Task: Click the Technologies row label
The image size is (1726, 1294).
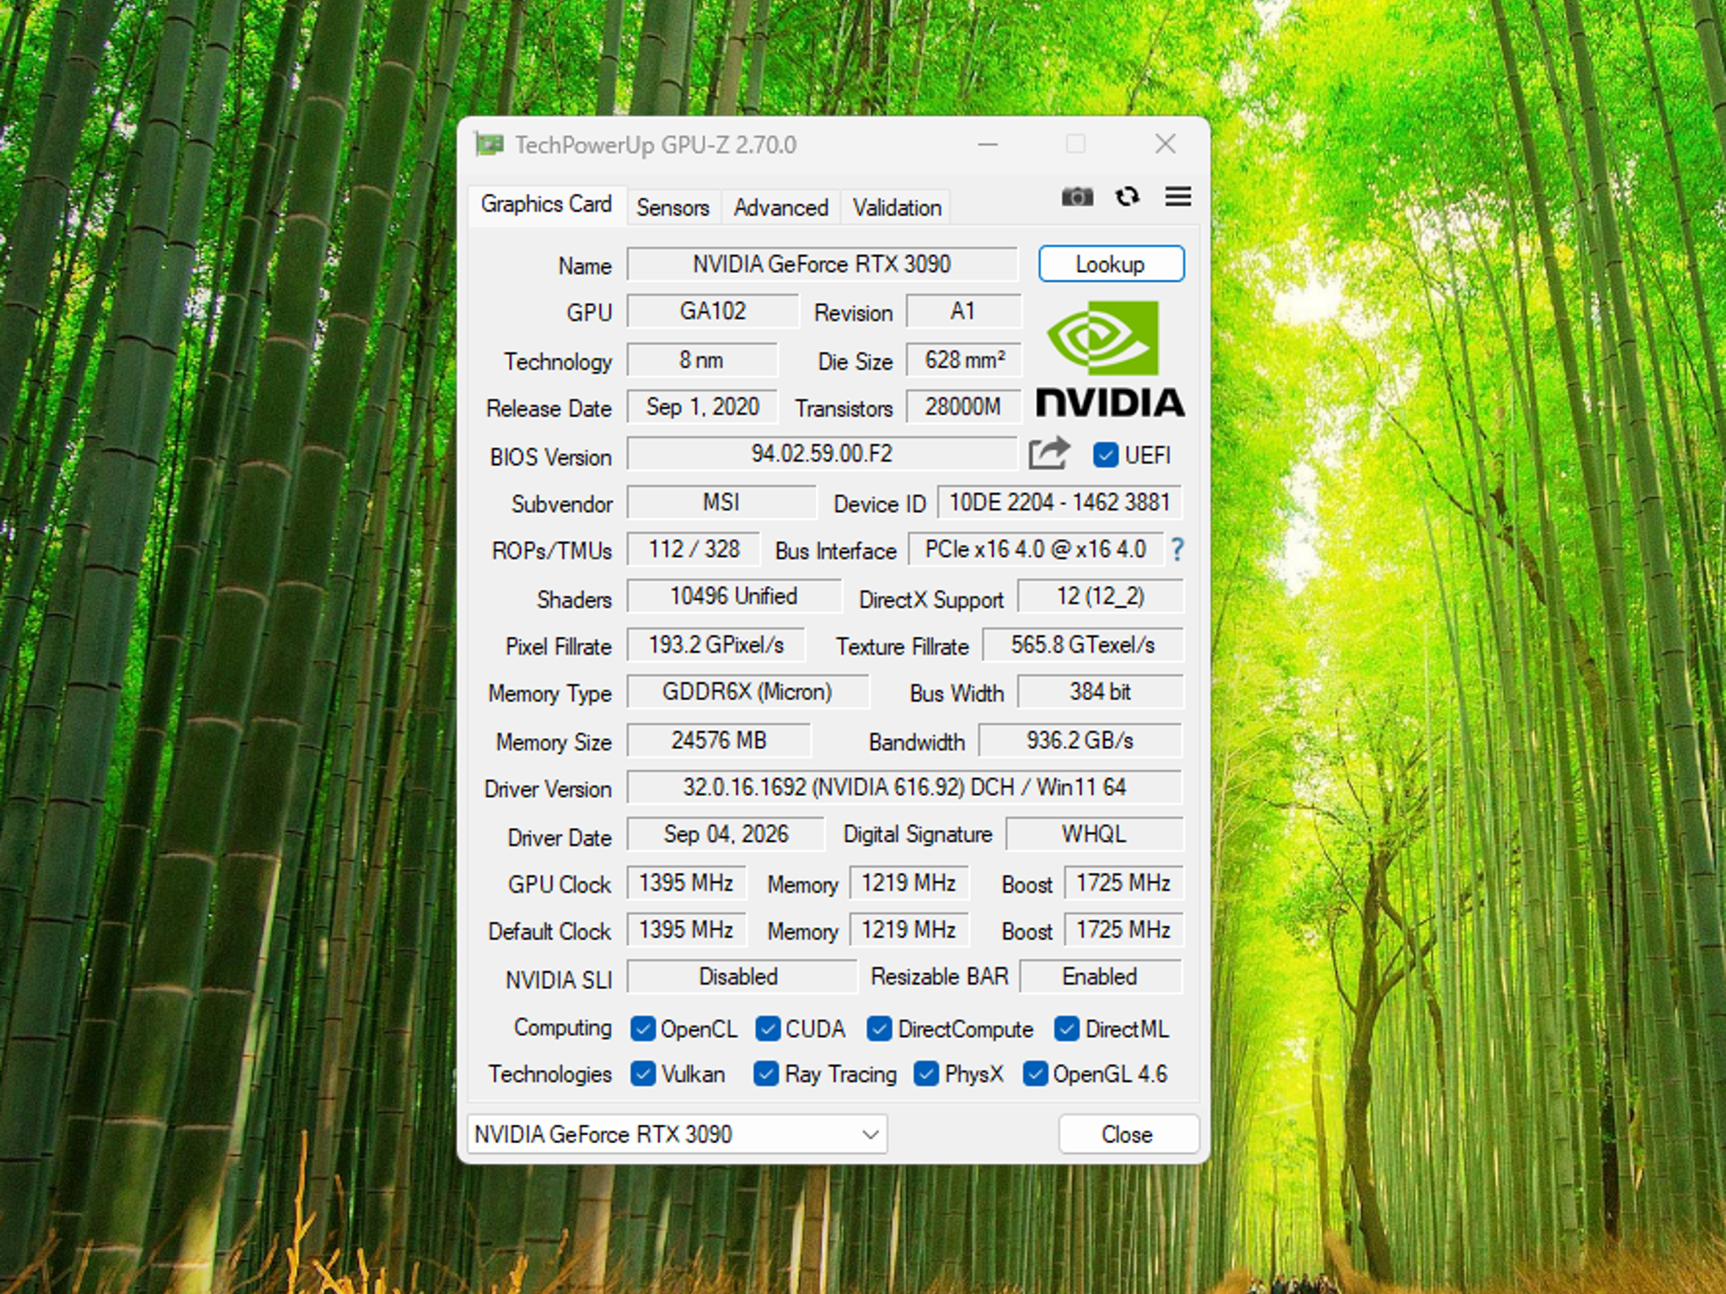Action: click(549, 1074)
